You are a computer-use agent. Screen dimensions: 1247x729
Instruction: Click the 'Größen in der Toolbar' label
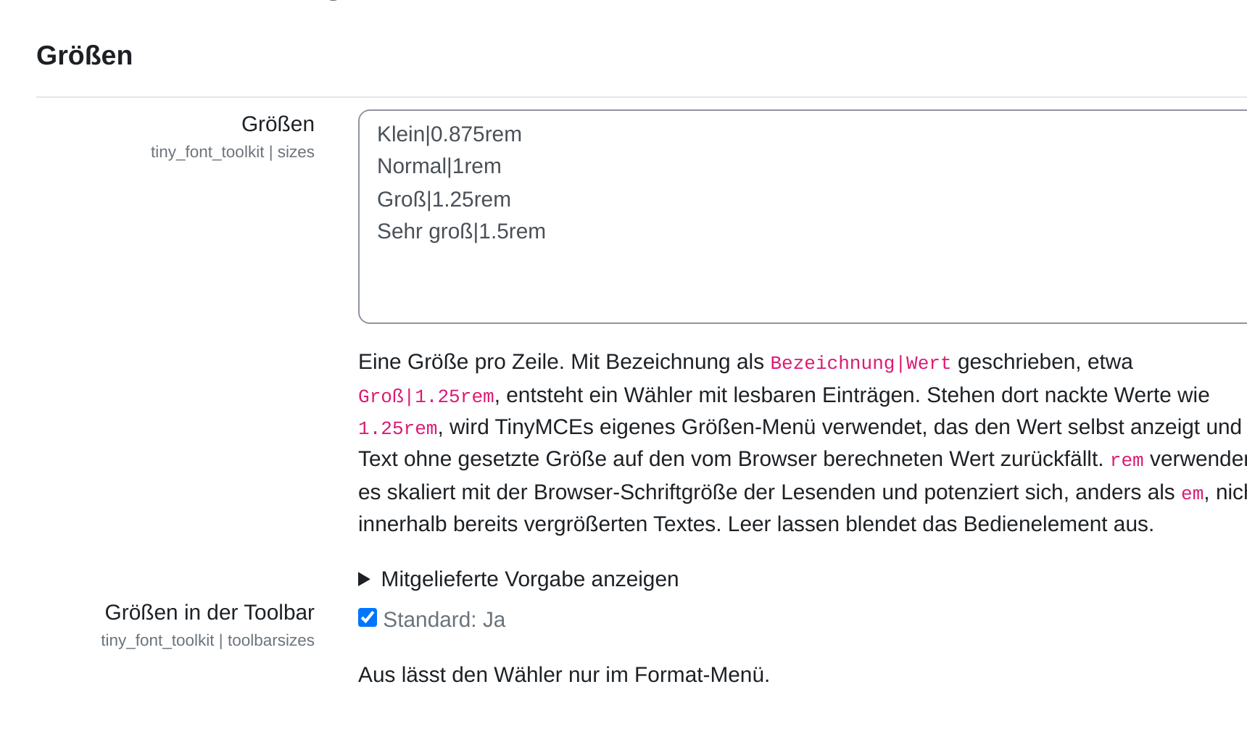point(210,612)
